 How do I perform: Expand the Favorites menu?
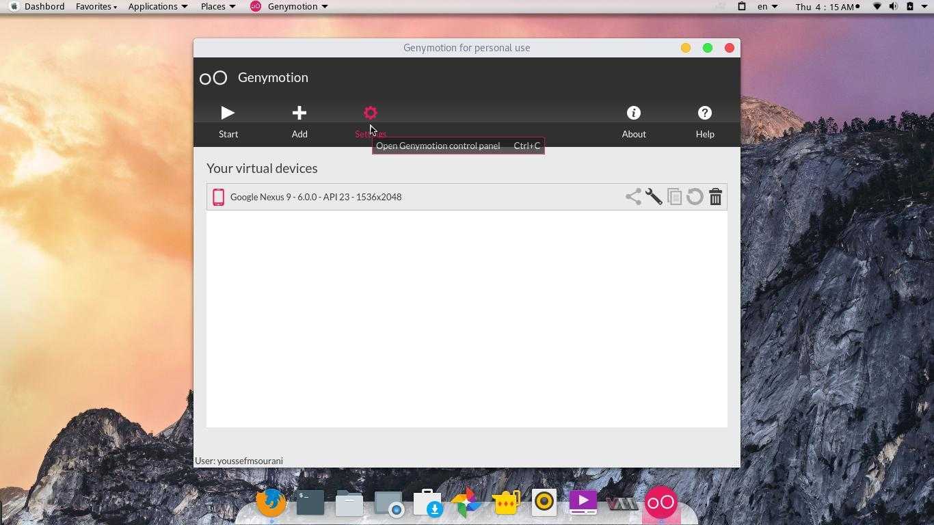click(96, 7)
